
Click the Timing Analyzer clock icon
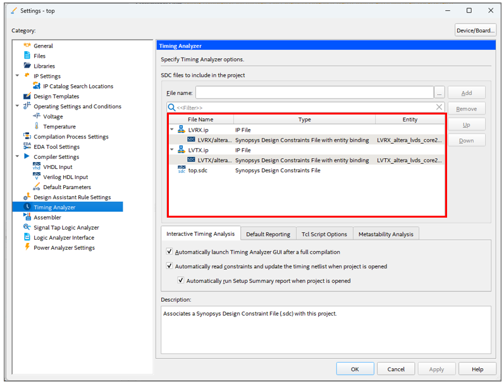click(x=27, y=207)
